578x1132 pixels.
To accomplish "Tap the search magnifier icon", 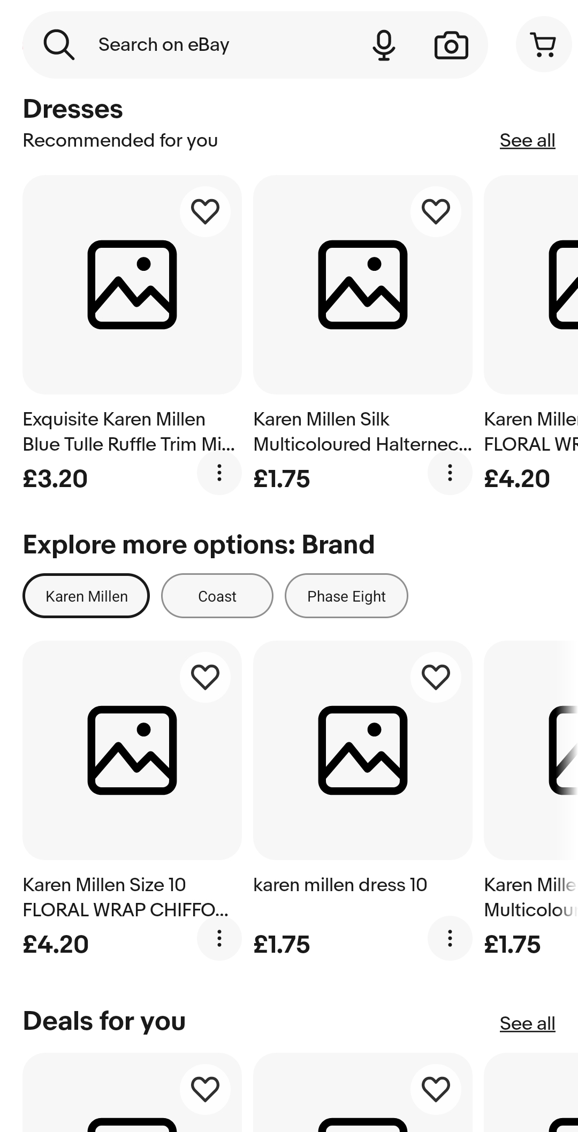I will click(59, 45).
